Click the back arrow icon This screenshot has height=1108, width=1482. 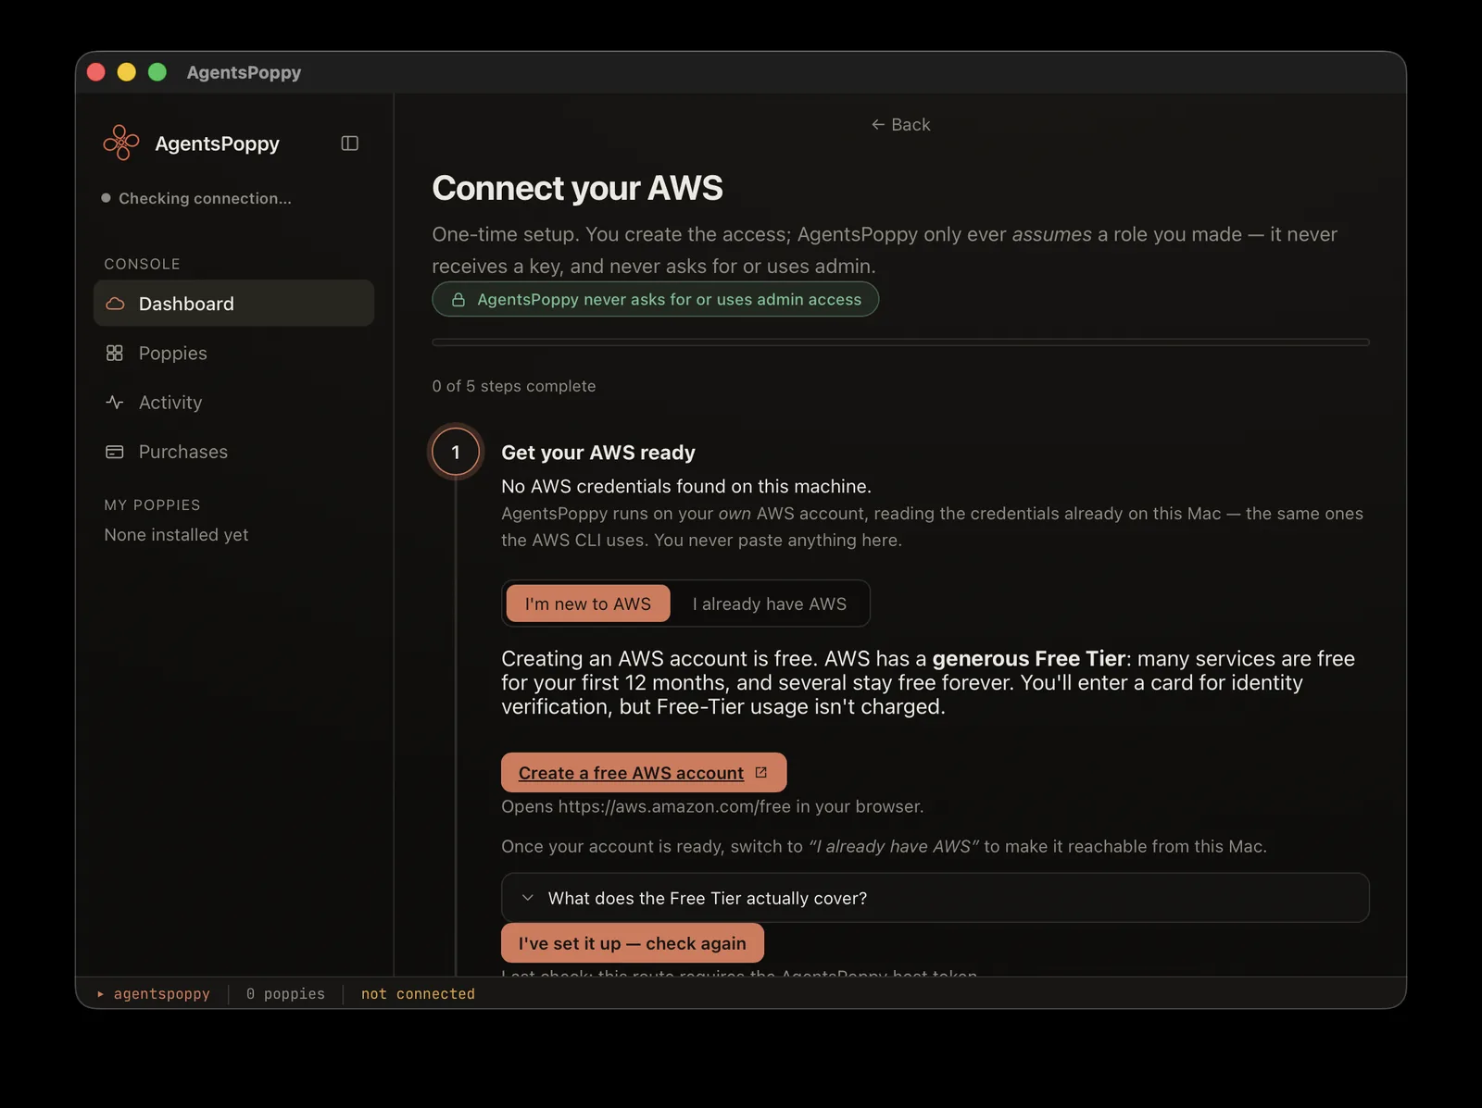tap(878, 124)
